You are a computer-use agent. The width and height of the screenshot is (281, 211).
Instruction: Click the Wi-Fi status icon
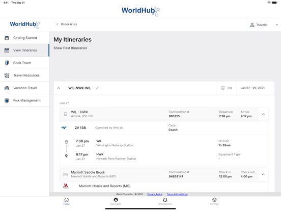click(269, 3)
